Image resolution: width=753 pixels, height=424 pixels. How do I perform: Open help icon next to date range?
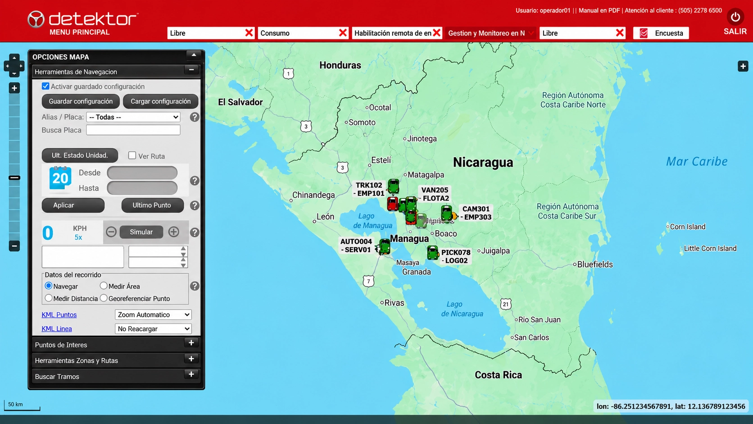pyautogui.click(x=195, y=181)
